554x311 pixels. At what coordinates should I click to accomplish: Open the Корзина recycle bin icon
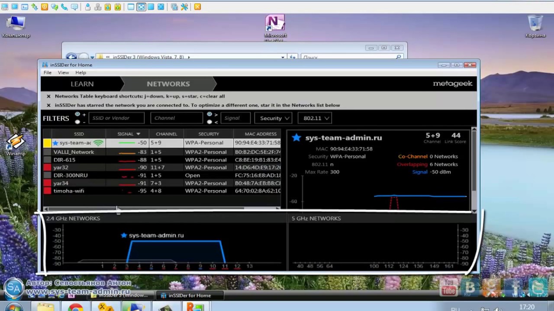[x=535, y=26]
